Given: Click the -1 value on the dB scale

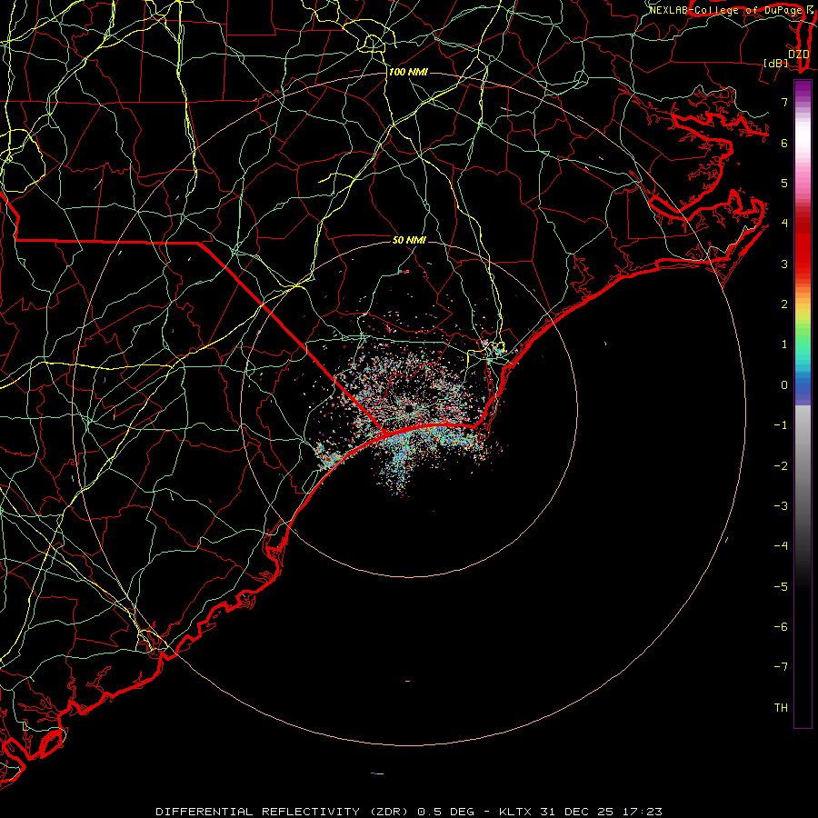Looking at the screenshot, I should 781,425.
